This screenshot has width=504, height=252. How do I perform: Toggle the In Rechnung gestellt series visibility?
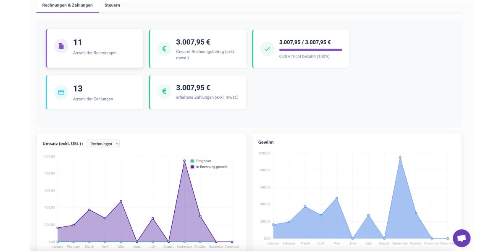coord(211,167)
